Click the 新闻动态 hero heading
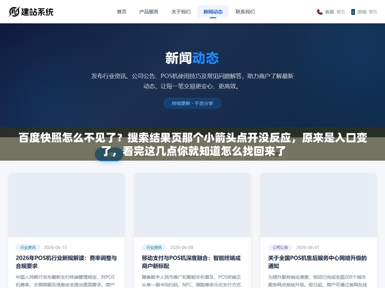The width and height of the screenshot is (385, 288). [x=193, y=58]
